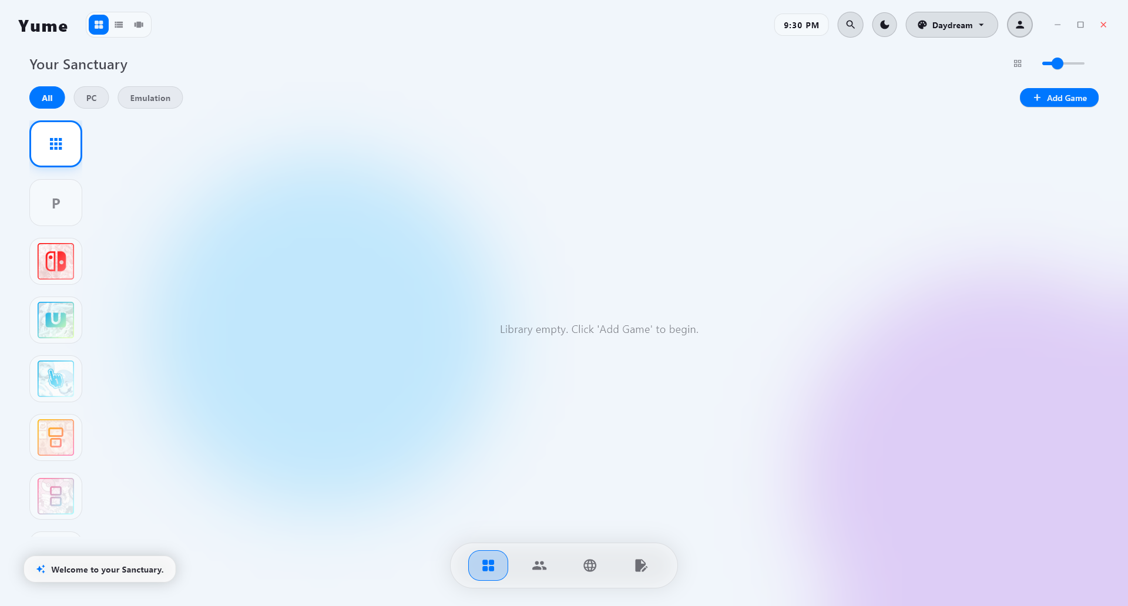Viewport: 1128px width, 606px height.
Task: Select the P platform tile
Action: 56,203
